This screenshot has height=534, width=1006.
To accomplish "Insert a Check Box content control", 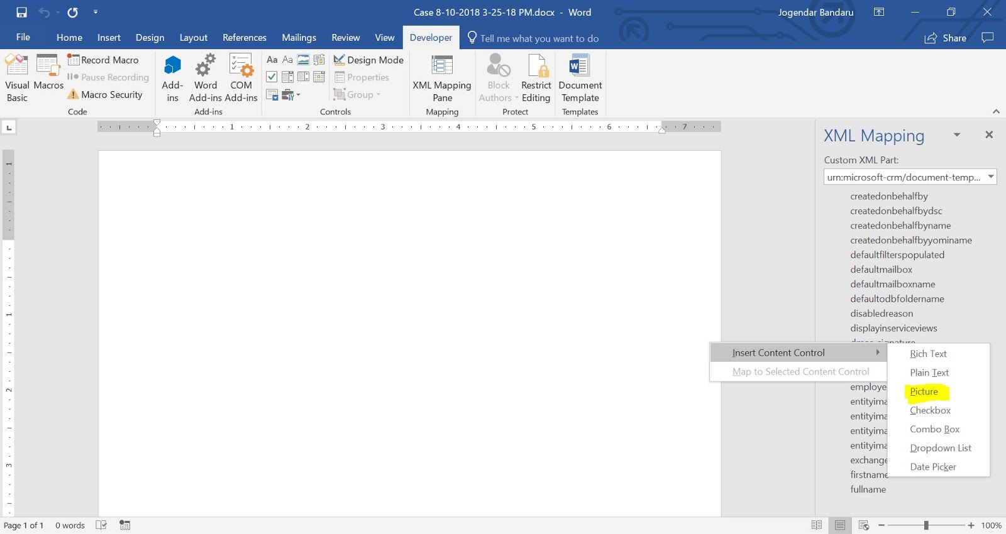I will (272, 77).
